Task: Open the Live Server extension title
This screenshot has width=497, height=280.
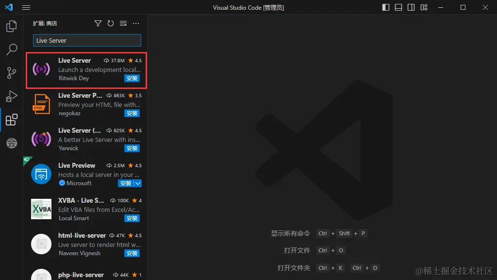Action: 74,60
